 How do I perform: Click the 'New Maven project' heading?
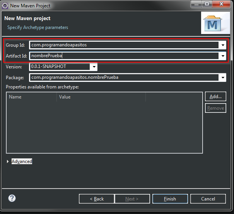27,19
